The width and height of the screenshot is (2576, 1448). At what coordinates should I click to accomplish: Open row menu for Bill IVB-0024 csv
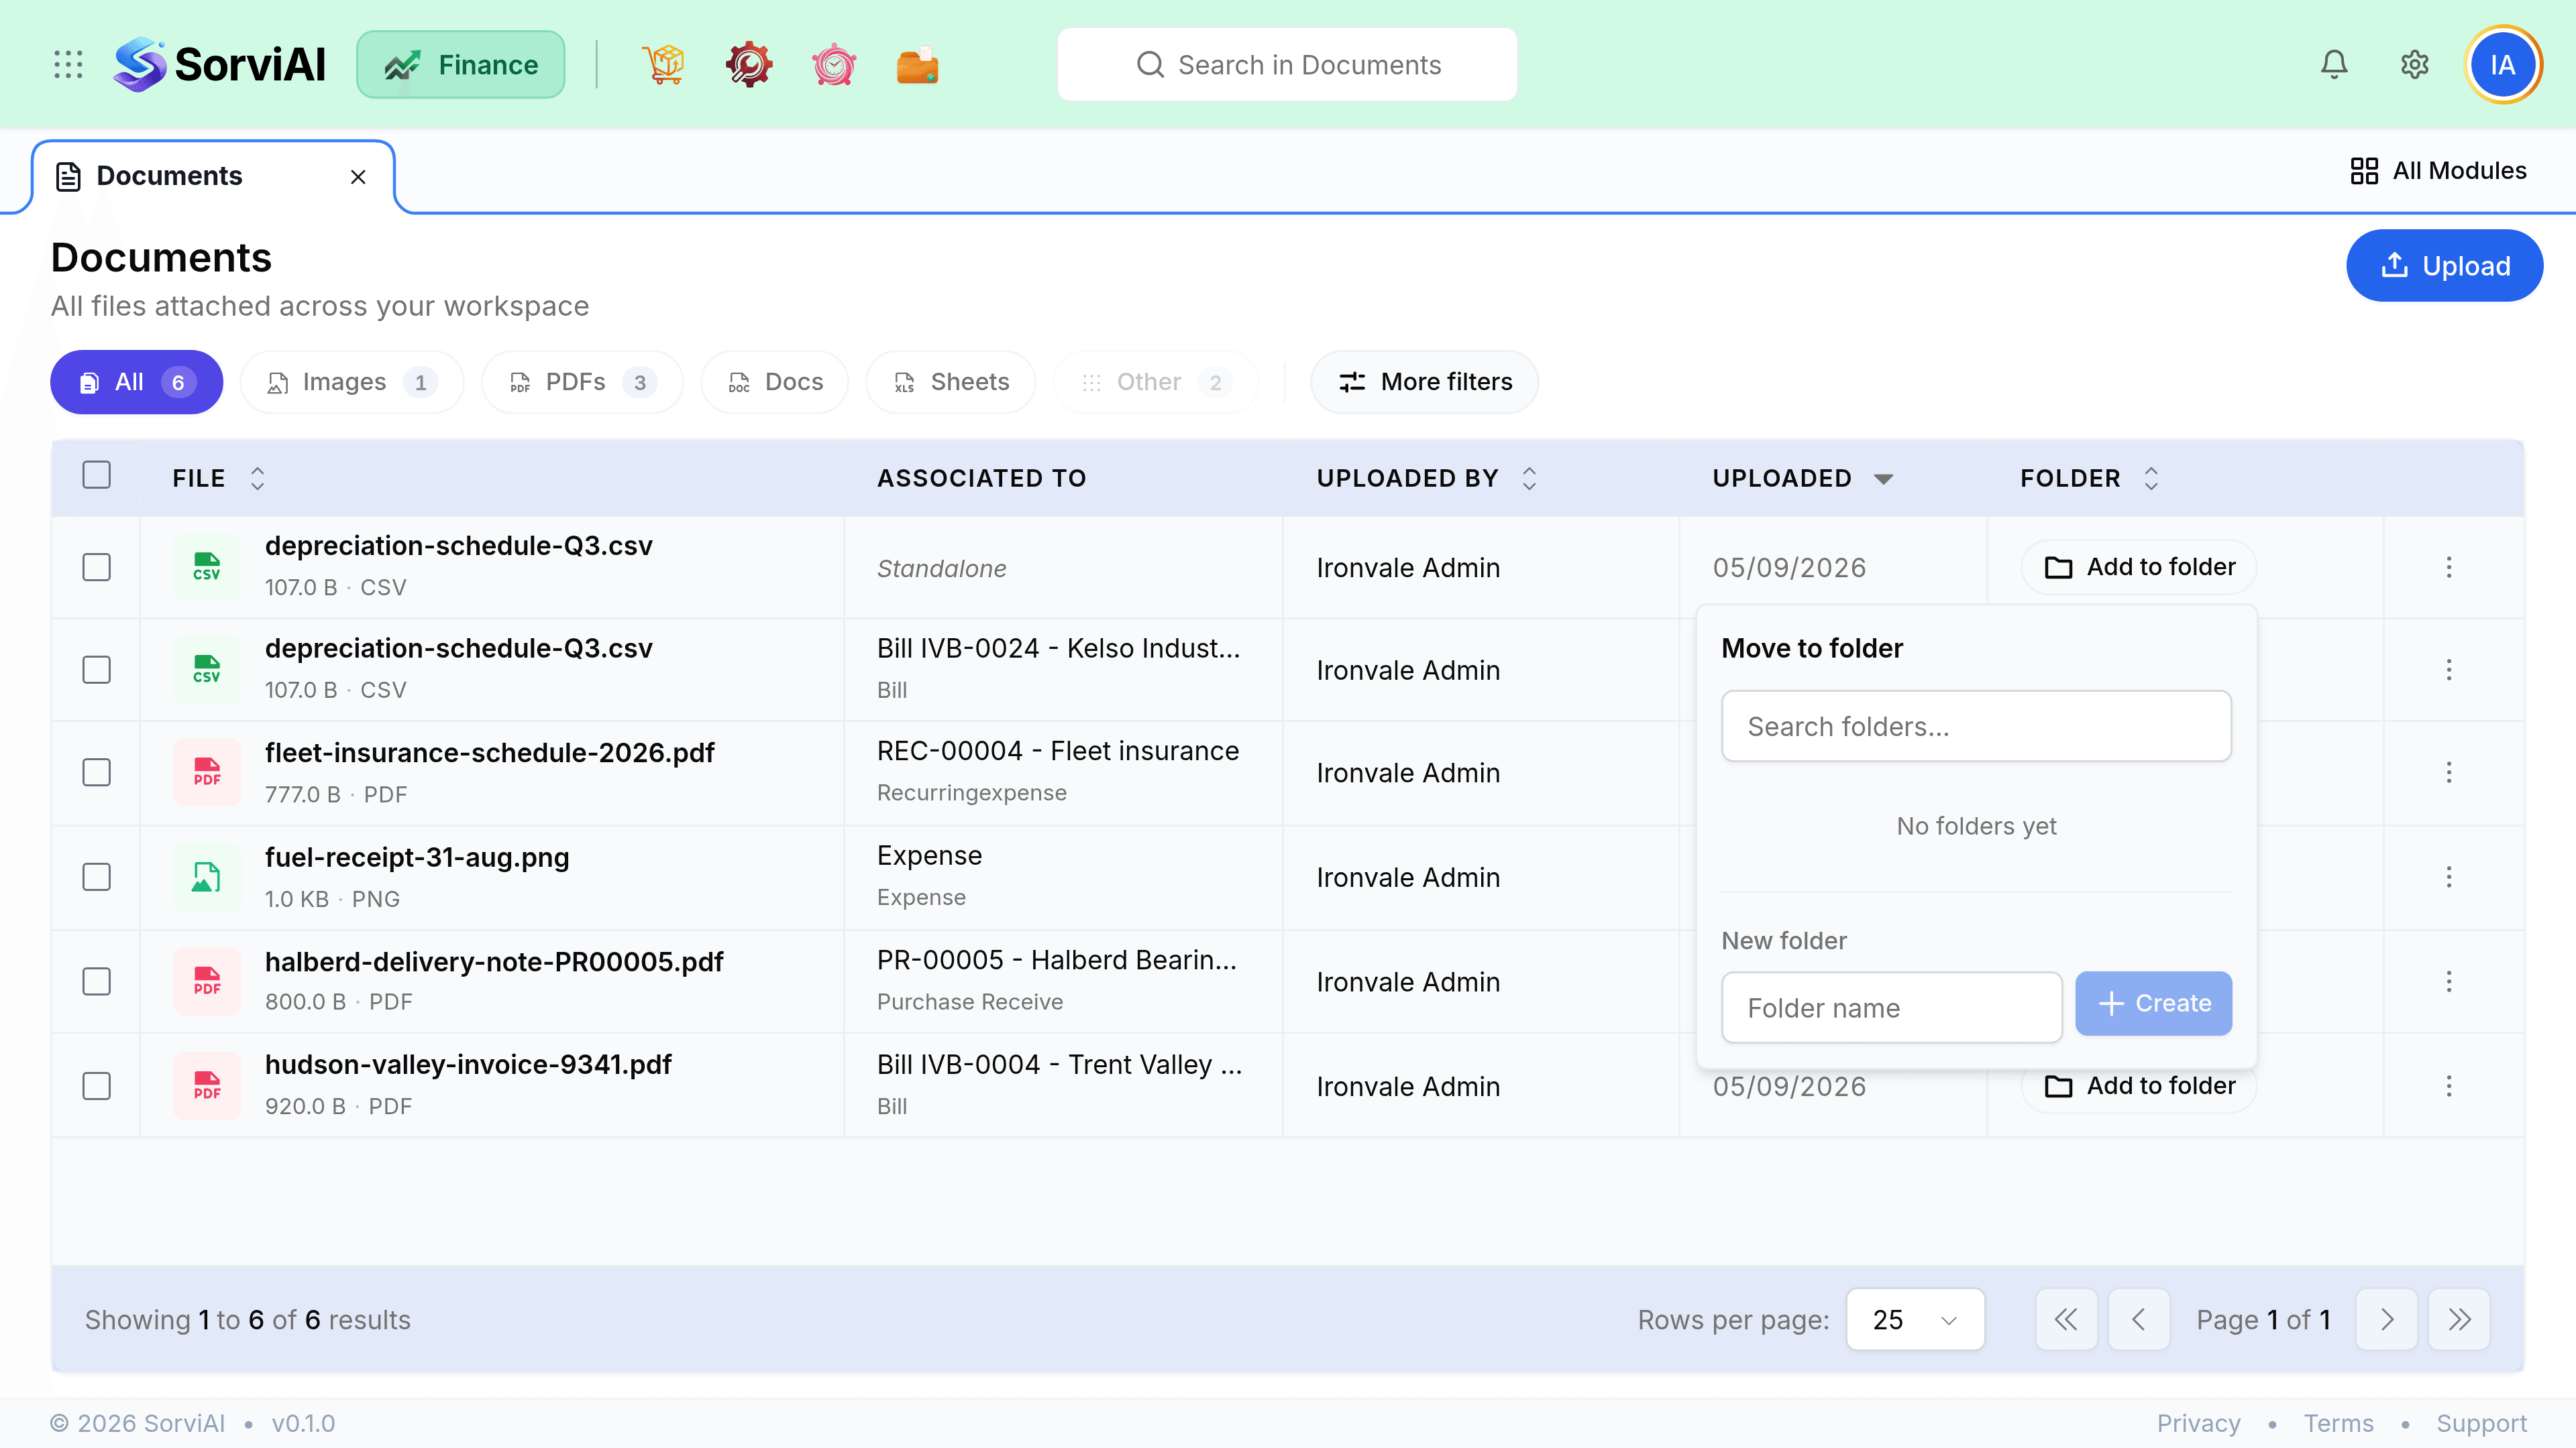pos(2449,670)
